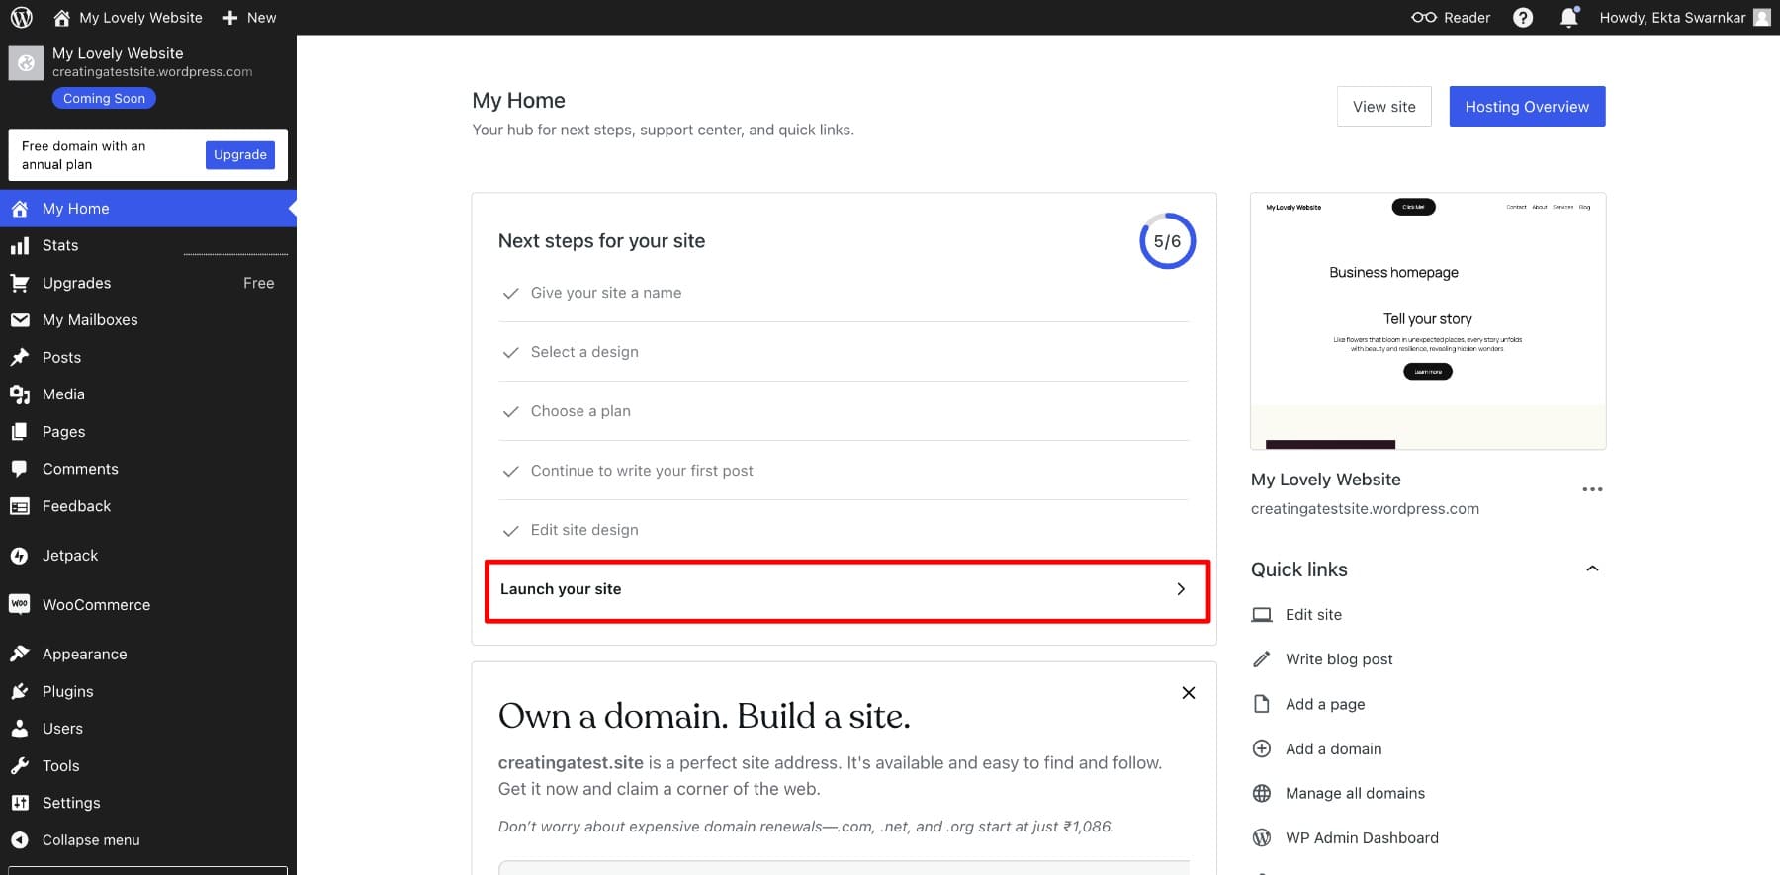Click the pencil icon beside Write blog post

(x=1262, y=659)
